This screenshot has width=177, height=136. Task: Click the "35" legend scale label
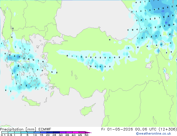click(x=67, y=135)
